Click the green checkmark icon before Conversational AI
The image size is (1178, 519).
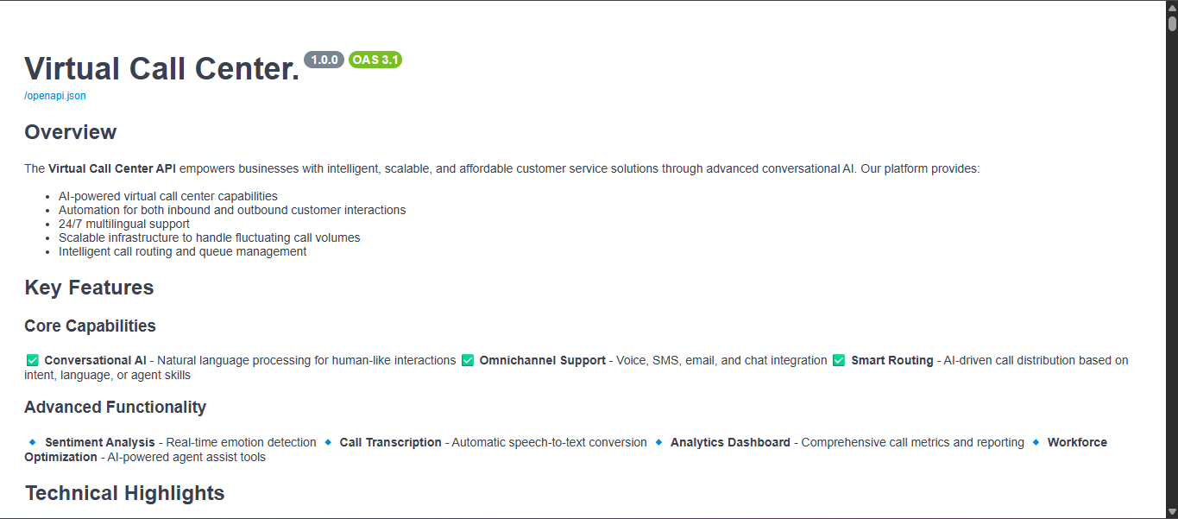[x=33, y=360]
